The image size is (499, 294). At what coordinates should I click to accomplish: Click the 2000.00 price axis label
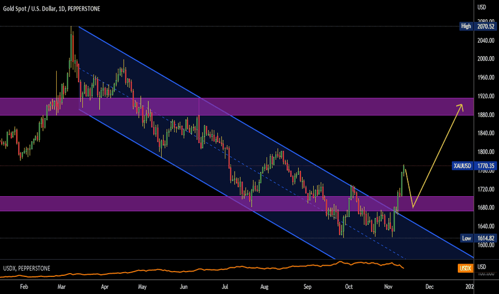486,59
